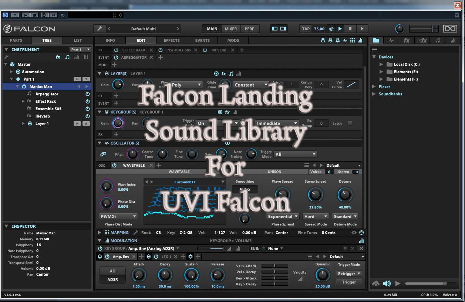The image size is (465, 302).
Task: Solo Layer 1 with its S button
Action: tap(86, 123)
